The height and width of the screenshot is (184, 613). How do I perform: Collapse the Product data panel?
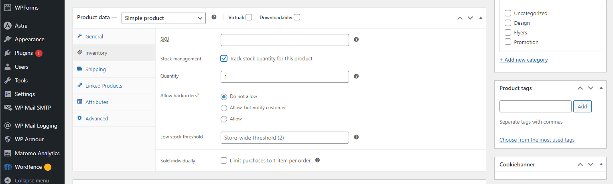(x=481, y=18)
